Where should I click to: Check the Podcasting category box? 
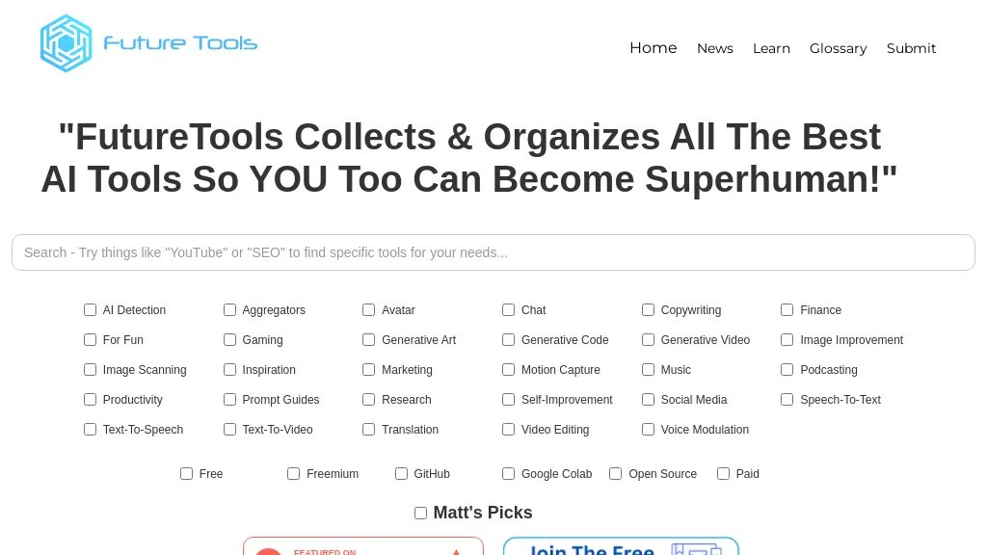pyautogui.click(x=787, y=370)
